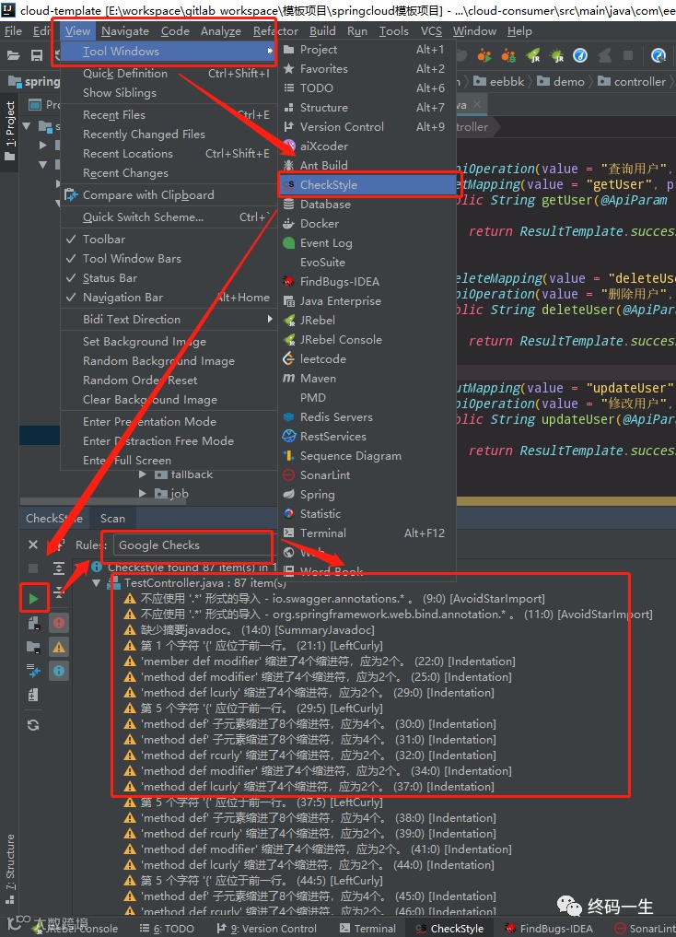Click the grey stop square in main toolbar
This screenshot has height=937, width=676.
pyautogui.click(x=627, y=55)
